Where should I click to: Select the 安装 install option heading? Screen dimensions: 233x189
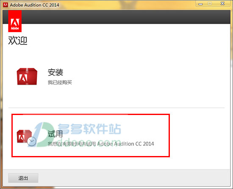coord(55,72)
